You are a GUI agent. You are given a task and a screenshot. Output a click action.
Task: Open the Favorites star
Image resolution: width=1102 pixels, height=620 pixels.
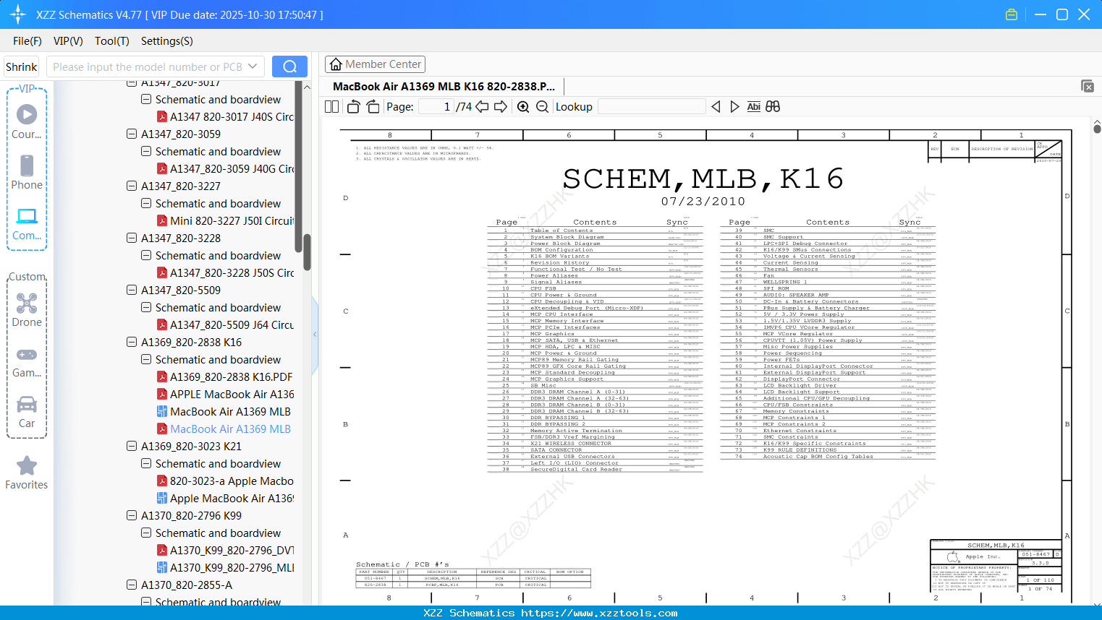pos(27,465)
